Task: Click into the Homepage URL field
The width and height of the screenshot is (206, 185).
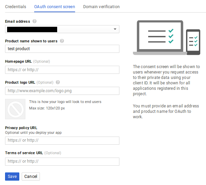Action: (62, 70)
